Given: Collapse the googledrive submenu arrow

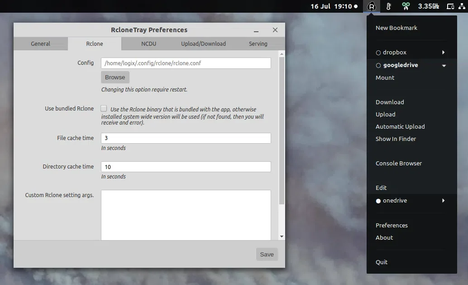Looking at the screenshot, I should [x=444, y=66].
